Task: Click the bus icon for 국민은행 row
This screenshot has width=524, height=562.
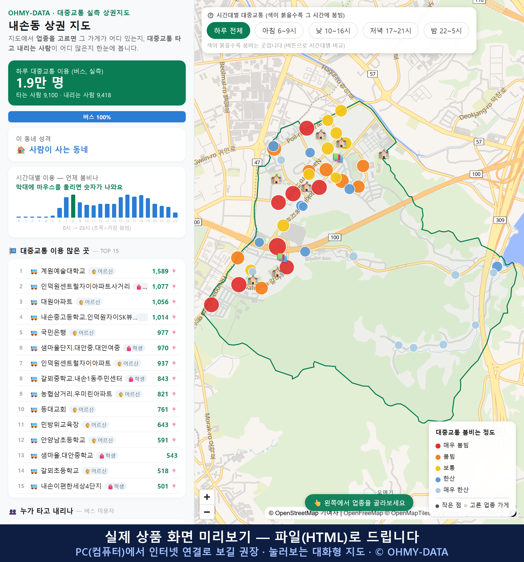Action: (x=34, y=333)
